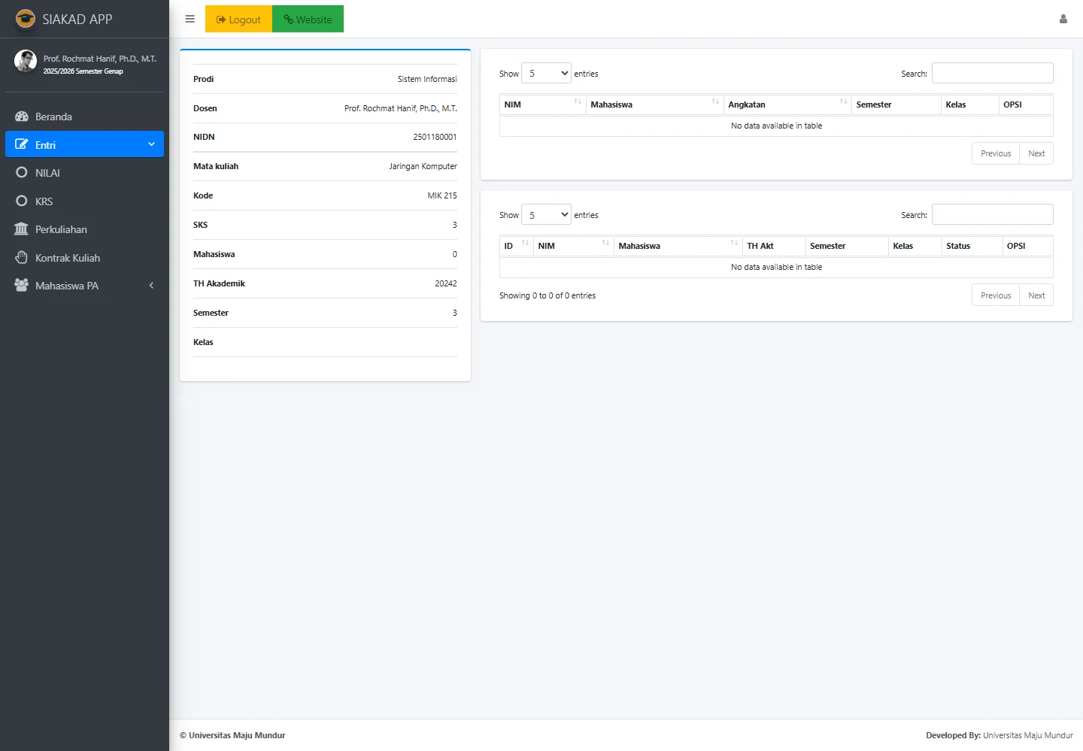This screenshot has width=1083, height=751.
Task: Open entries count dropdown in first table
Action: point(546,74)
